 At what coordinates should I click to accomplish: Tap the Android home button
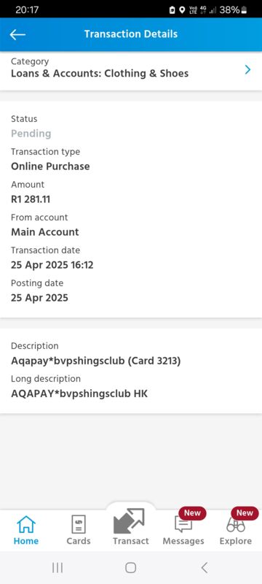(x=130, y=568)
